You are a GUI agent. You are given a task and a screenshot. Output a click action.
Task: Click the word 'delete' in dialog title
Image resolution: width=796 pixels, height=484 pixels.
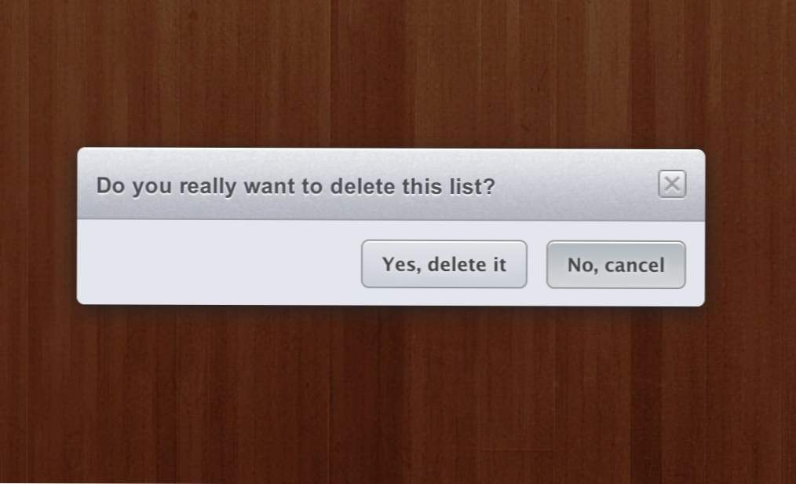363,186
